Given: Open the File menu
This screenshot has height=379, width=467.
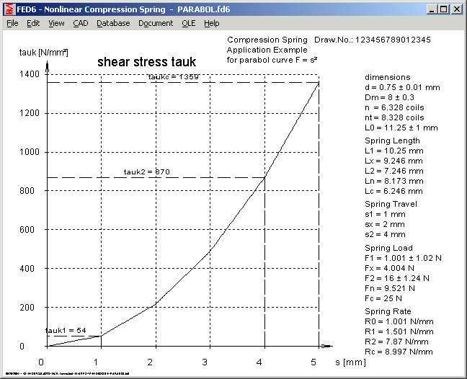Looking at the screenshot, I should (x=12, y=23).
